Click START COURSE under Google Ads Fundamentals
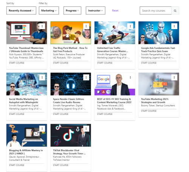The width and height of the screenshot is (189, 172). pos(149,63)
